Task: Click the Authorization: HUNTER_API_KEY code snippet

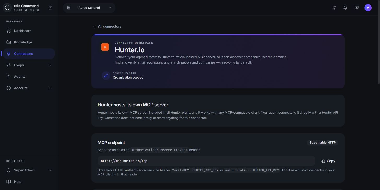Action: [252, 170]
